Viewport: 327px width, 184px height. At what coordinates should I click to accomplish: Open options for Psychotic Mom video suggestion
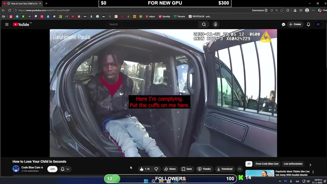pos(313,172)
